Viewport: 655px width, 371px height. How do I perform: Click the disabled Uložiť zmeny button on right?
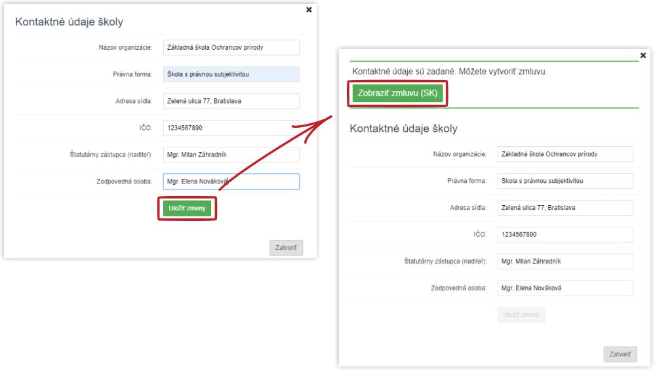pyautogui.click(x=521, y=315)
